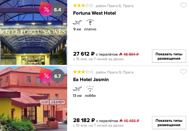Show accommodation types for Fortuna West Hotel
Image resolution: width=189 pixels, height=131 pixels.
coord(169,56)
